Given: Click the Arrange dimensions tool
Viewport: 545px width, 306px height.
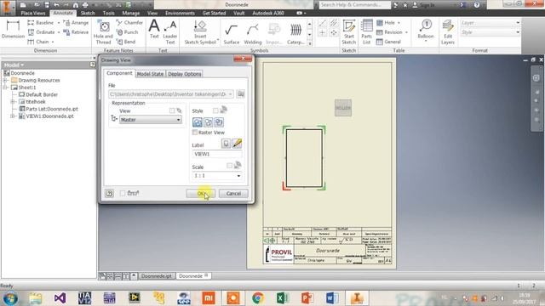Looking at the screenshot, I should pyautogui.click(x=76, y=23).
